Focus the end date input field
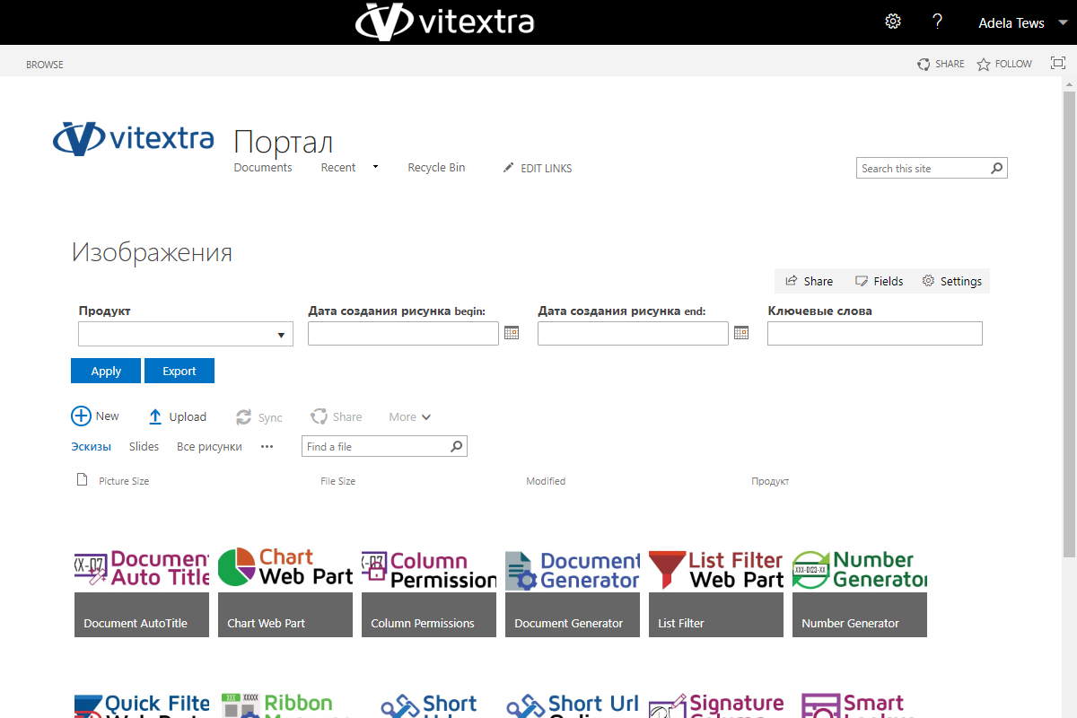This screenshot has height=718, width=1077. pos(633,334)
